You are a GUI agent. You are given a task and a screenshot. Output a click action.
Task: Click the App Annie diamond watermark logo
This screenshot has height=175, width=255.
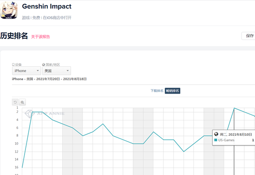point(29,113)
